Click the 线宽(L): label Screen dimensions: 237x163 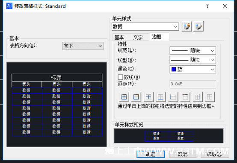[x=127, y=50]
